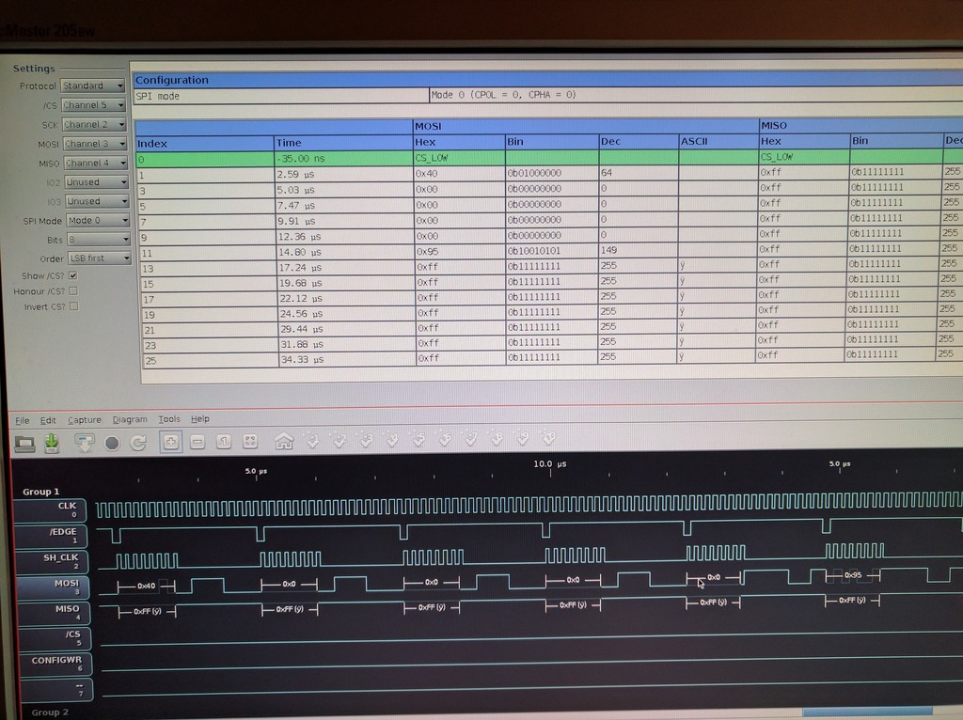Click the zoom out minus icon

197,442
